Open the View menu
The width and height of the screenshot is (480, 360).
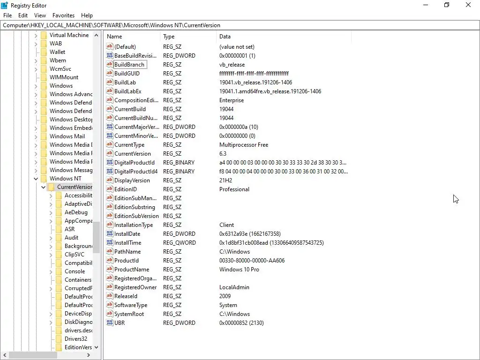[40, 15]
